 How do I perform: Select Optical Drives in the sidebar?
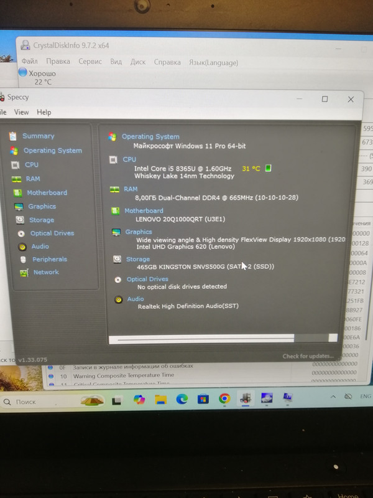click(x=52, y=233)
